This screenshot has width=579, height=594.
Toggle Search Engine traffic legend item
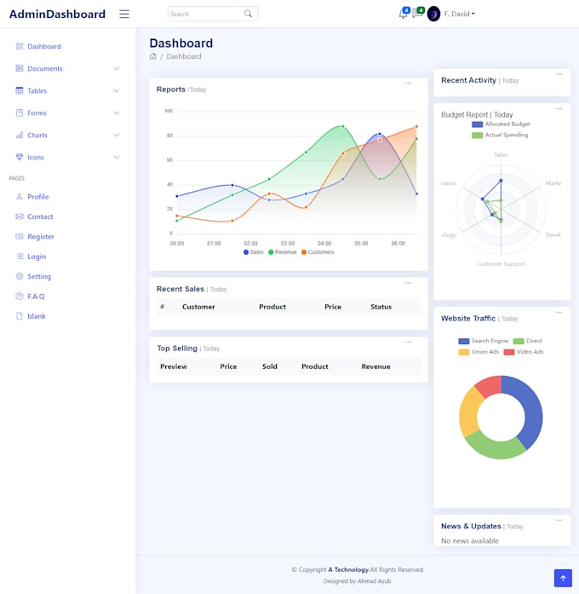484,341
